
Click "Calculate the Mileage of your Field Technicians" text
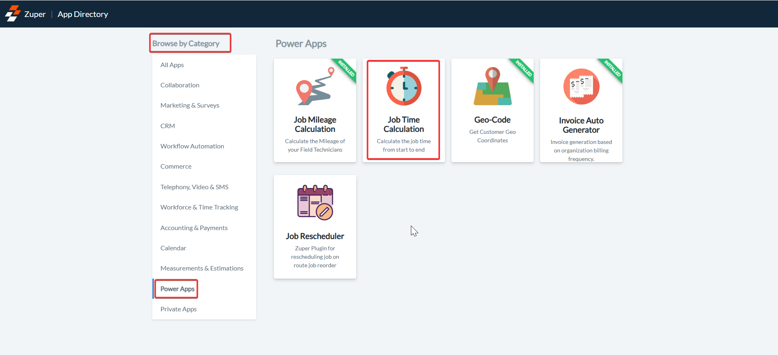(315, 145)
